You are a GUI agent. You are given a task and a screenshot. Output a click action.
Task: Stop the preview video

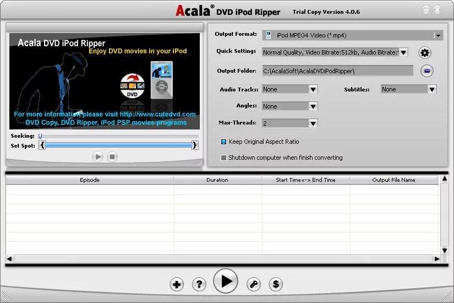112,157
